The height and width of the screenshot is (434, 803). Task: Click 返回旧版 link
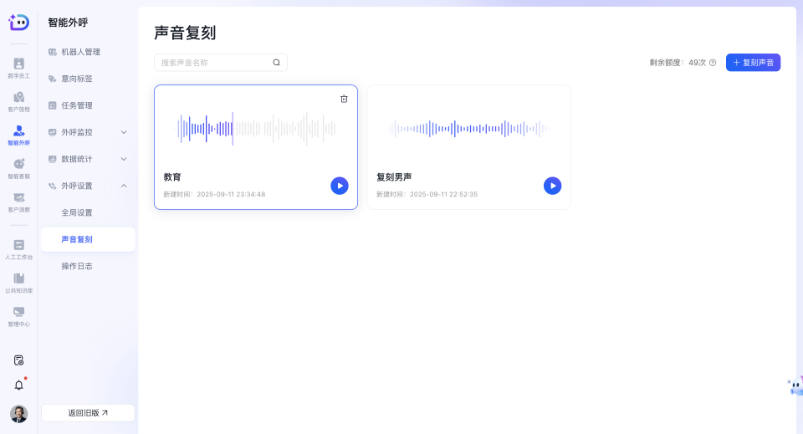click(88, 413)
